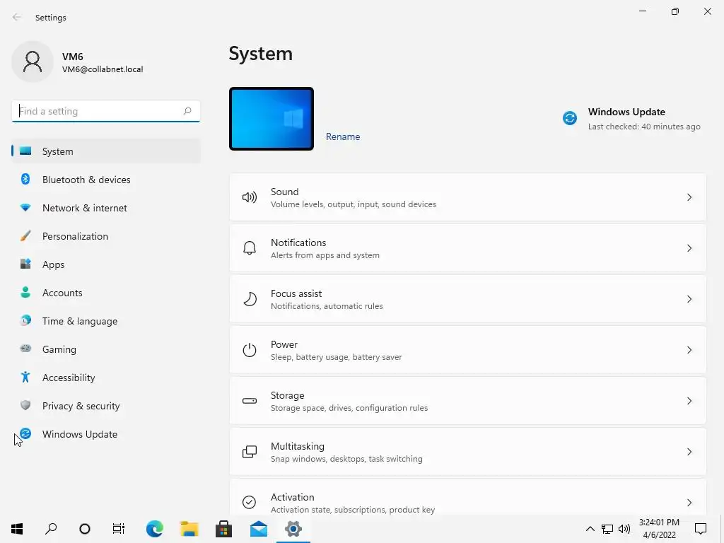Click 'Sleep, battery usage, battery saver' text
This screenshot has height=543, width=724.
coord(336,357)
